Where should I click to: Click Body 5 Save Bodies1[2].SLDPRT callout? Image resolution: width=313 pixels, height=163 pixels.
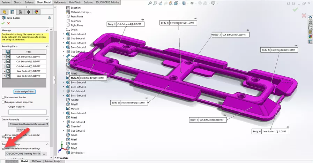178,23
